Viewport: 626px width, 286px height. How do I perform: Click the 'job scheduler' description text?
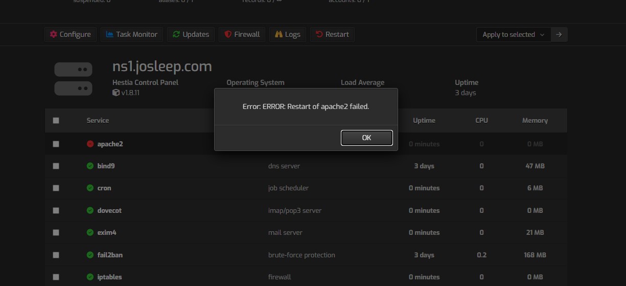point(288,188)
